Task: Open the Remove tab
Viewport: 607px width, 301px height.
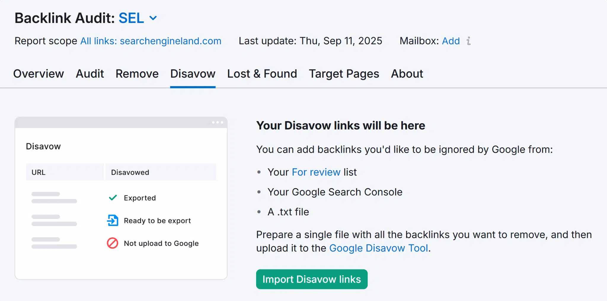Action: point(137,74)
